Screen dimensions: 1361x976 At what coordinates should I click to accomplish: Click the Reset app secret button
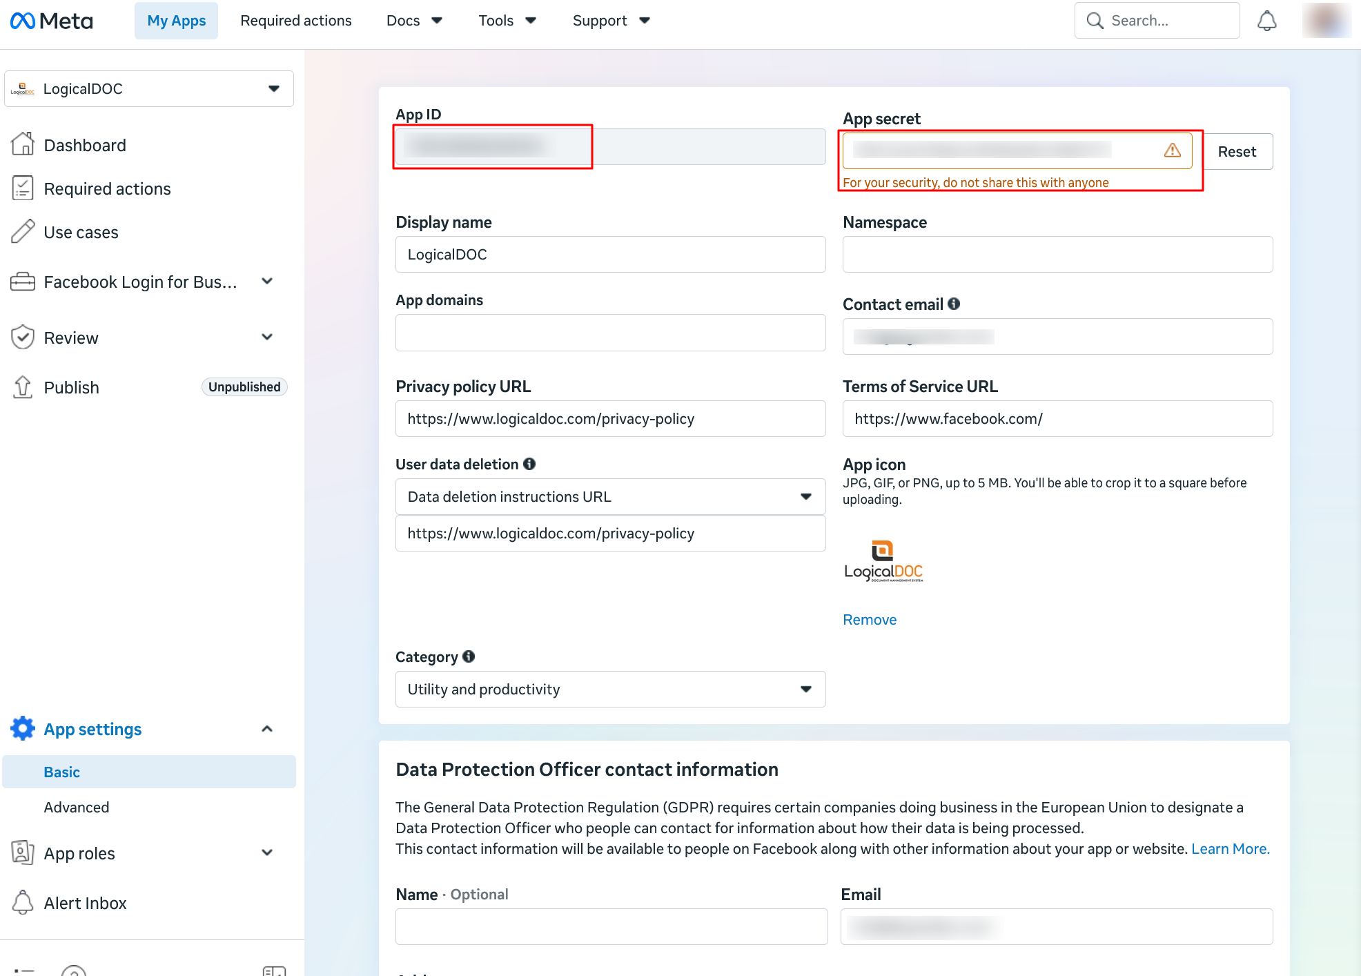pos(1237,151)
